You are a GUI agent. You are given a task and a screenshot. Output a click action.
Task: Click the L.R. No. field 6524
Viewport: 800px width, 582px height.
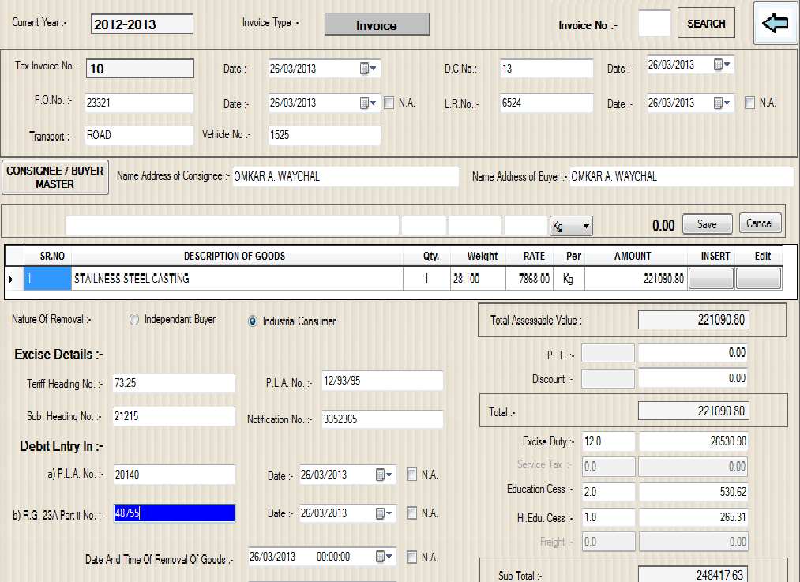pos(546,103)
